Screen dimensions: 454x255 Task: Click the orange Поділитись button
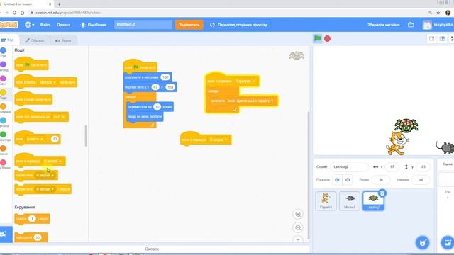pyautogui.click(x=189, y=25)
